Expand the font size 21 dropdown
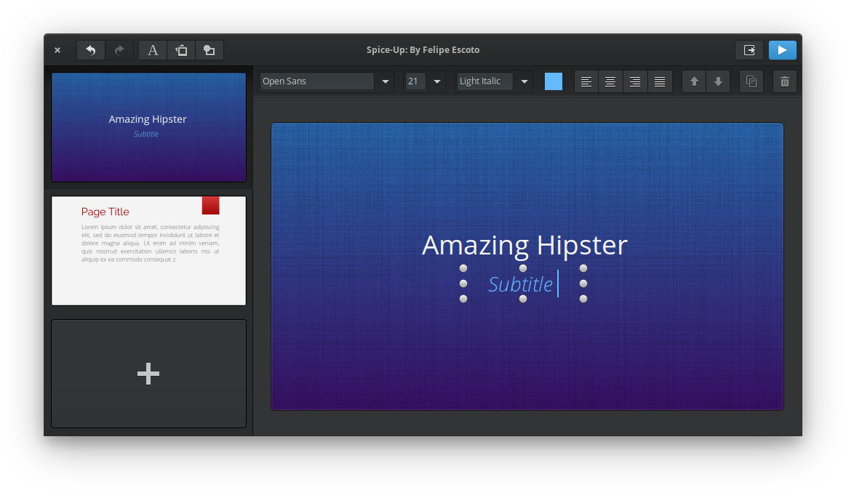846x490 pixels. click(x=437, y=81)
